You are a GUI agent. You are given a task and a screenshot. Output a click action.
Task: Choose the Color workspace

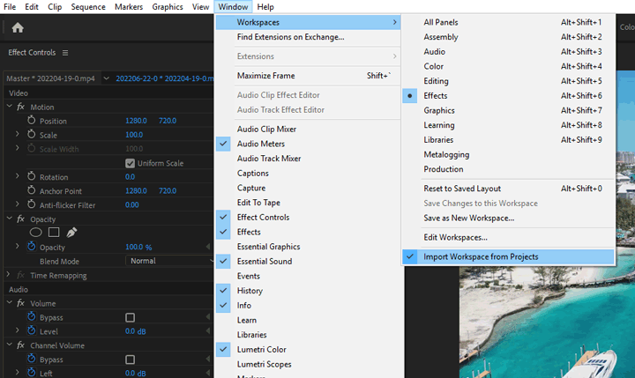pos(434,66)
